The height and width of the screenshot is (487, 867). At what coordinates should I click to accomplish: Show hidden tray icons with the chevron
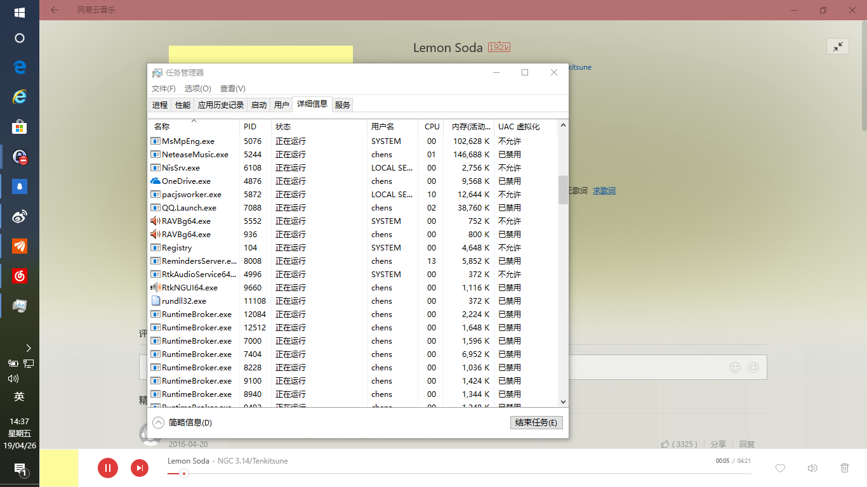coord(28,347)
